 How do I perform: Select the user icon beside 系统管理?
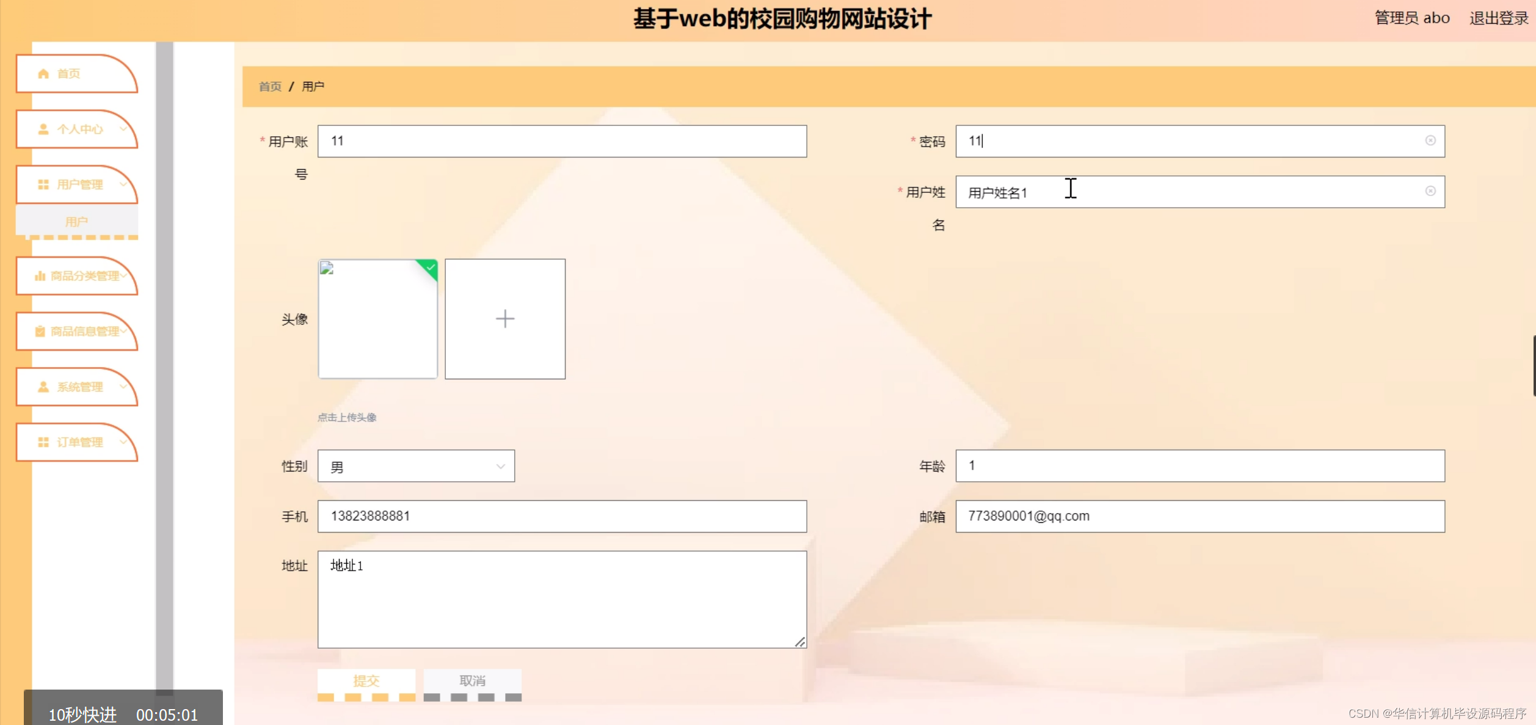tap(43, 387)
